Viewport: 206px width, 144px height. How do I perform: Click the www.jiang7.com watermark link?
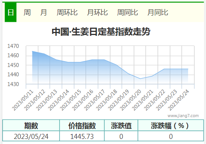(x=183, y=116)
